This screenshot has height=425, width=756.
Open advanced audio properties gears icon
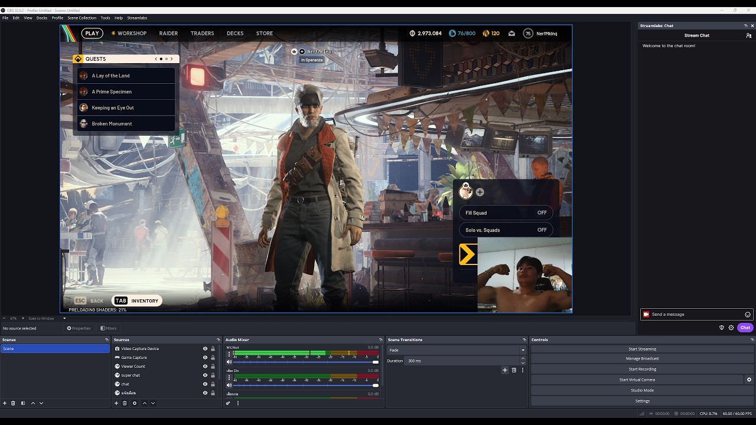coord(228,403)
